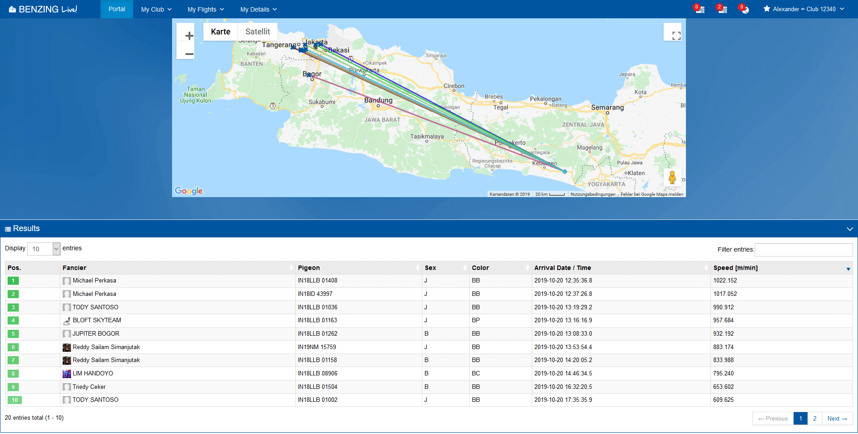
Task: Open the Display entries count dropdown
Action: pos(44,249)
